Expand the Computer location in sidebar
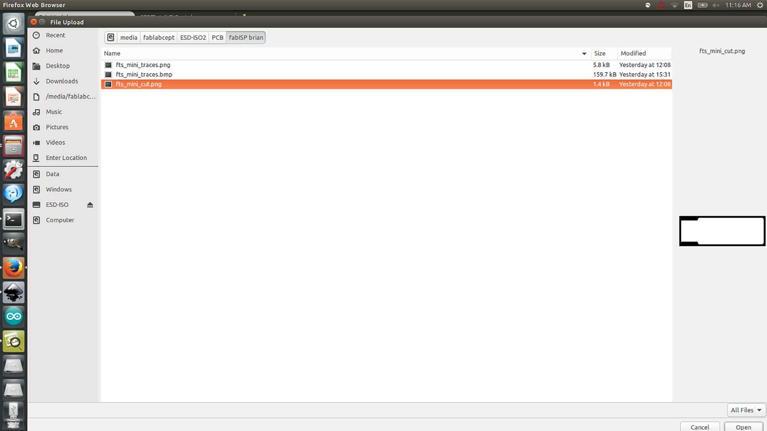 click(59, 220)
